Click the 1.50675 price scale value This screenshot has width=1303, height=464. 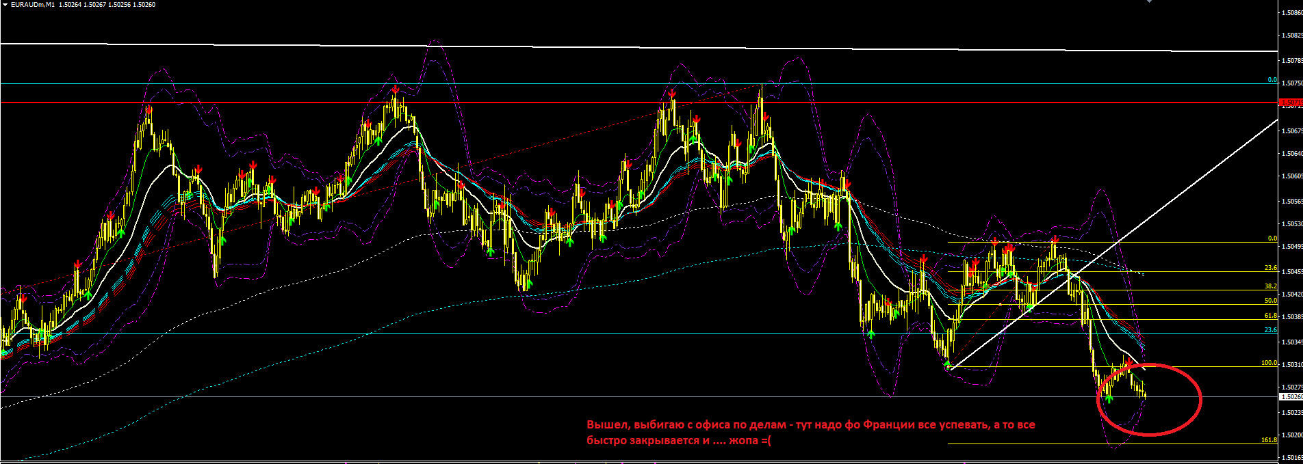[x=1292, y=131]
